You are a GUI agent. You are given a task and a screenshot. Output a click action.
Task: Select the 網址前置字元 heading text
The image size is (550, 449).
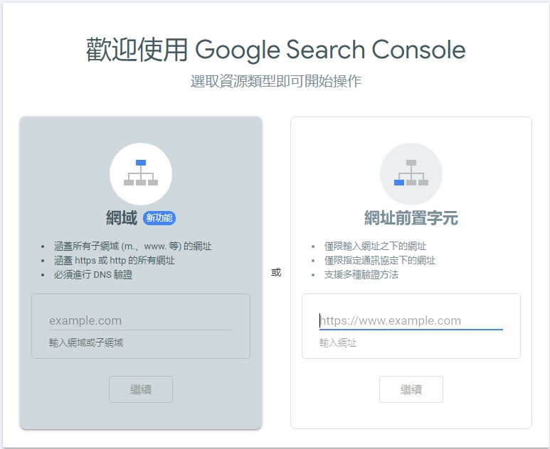point(411,218)
